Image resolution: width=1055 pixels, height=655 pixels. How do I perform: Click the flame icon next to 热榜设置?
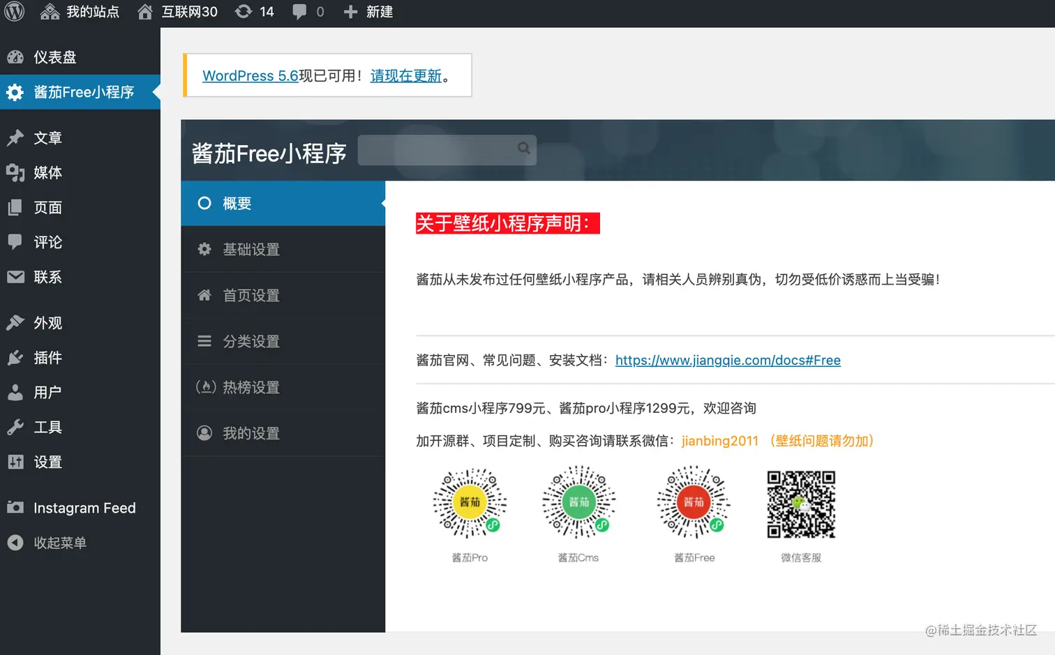[206, 387]
